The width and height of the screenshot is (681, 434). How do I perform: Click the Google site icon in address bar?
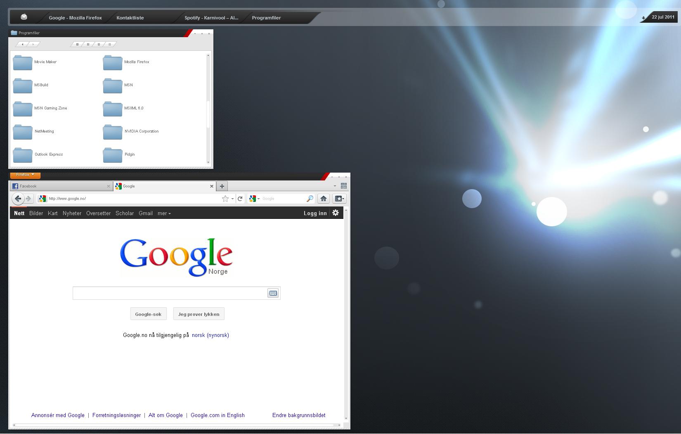(x=42, y=199)
